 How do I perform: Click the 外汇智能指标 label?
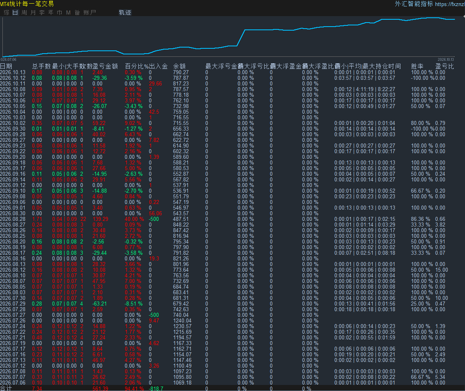coord(414,4)
